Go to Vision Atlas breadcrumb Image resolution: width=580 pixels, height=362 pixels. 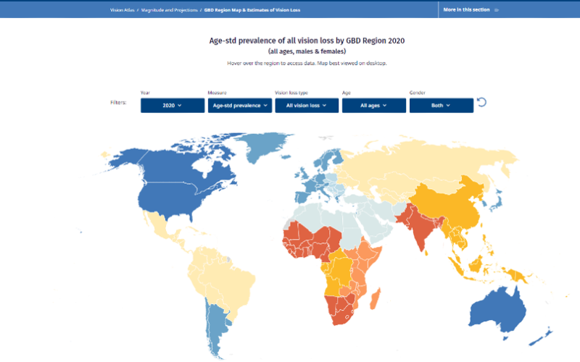click(120, 10)
